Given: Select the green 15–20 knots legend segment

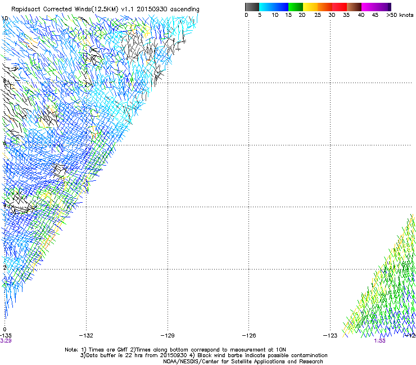Looking at the screenshot, I should click(296, 7).
